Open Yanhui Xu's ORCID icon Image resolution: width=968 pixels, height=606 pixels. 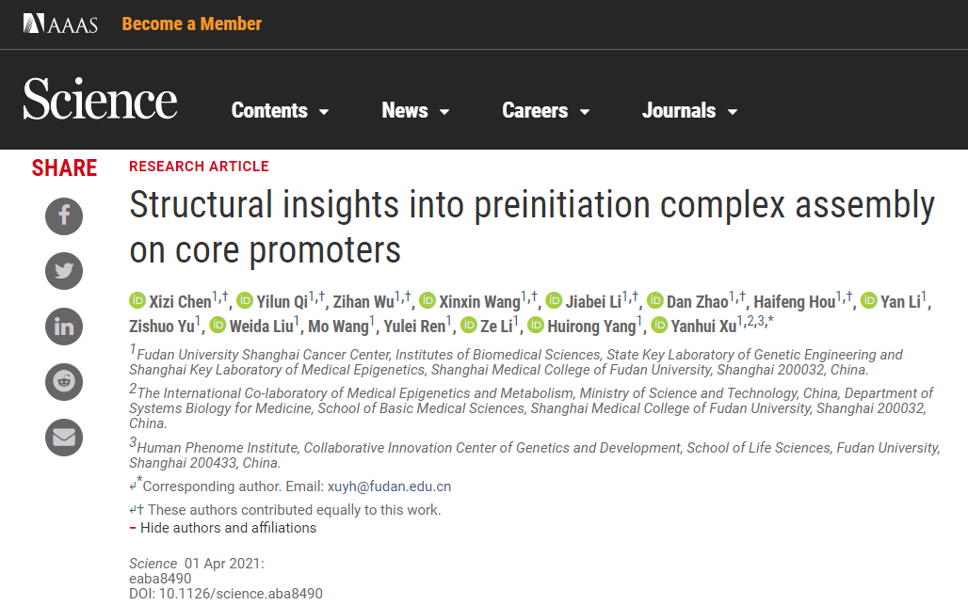pyautogui.click(x=659, y=325)
